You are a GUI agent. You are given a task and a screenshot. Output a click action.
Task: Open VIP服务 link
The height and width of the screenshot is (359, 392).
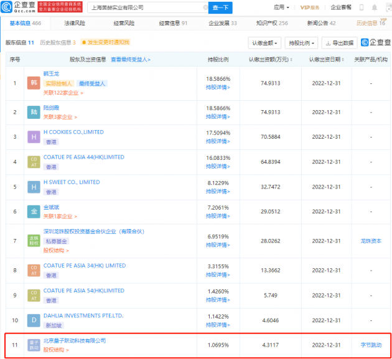click(310, 7)
